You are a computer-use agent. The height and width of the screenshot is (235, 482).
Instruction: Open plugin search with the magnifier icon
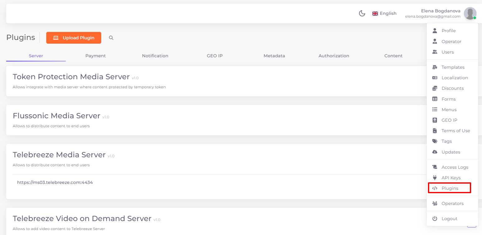click(111, 38)
